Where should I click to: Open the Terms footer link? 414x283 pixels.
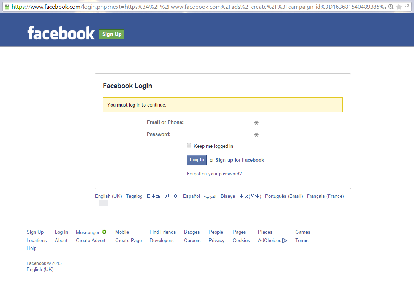click(x=302, y=240)
